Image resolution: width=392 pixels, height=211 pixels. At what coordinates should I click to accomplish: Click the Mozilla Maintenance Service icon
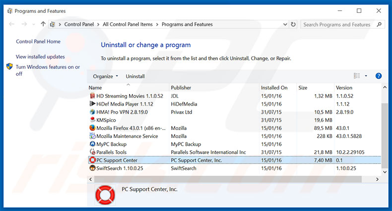(92, 136)
